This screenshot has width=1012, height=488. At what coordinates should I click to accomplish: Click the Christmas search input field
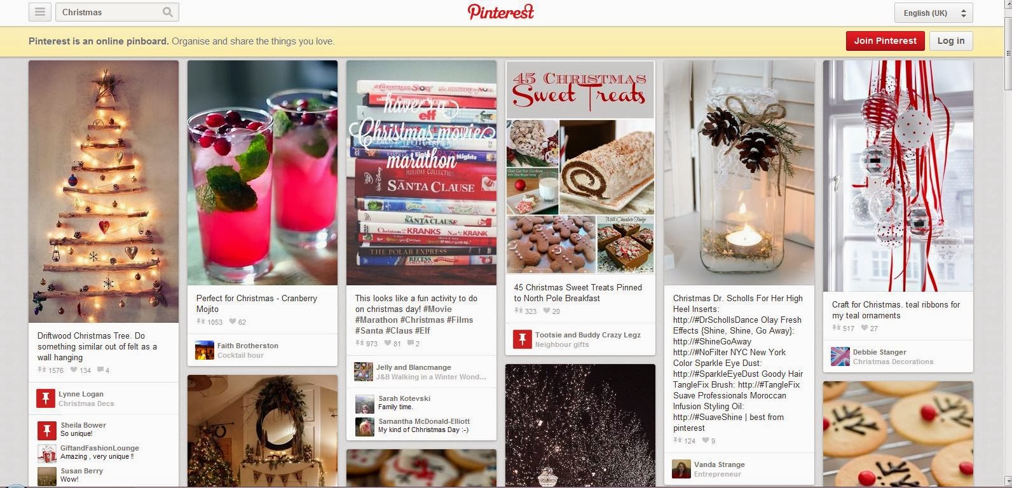108,12
